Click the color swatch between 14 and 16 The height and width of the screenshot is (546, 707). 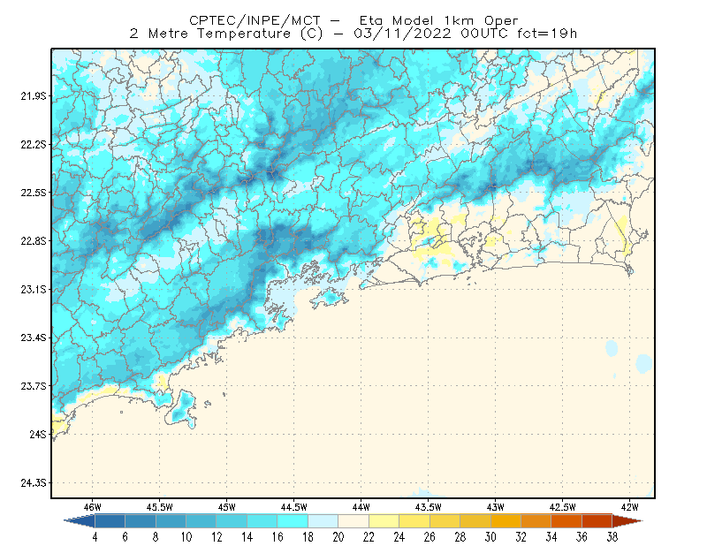(x=262, y=521)
